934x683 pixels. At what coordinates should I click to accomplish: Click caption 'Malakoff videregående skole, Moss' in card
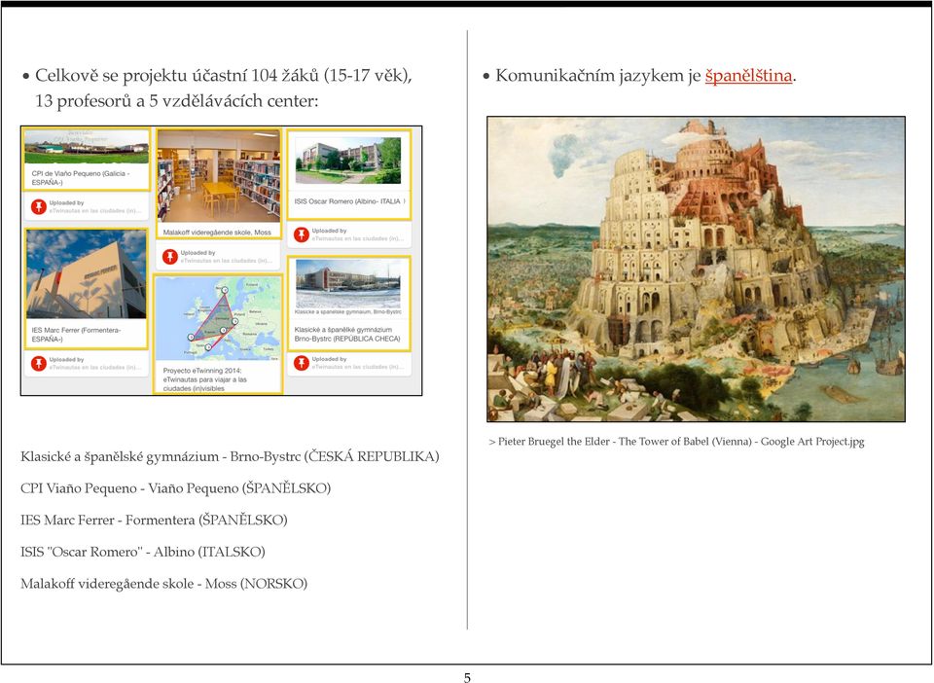[x=217, y=233]
